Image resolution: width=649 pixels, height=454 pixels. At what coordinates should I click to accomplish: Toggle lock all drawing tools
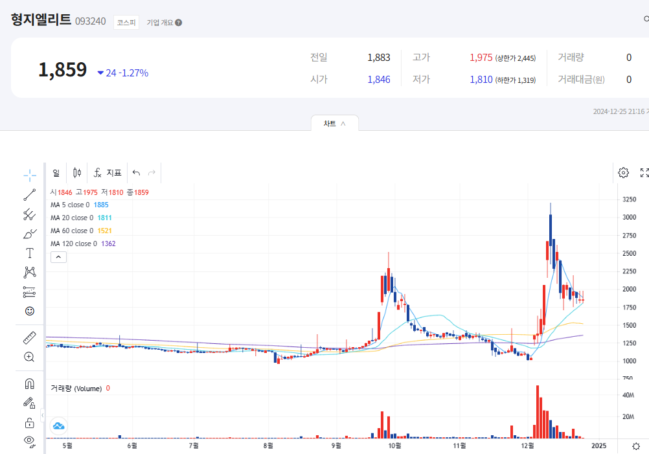tap(29, 422)
